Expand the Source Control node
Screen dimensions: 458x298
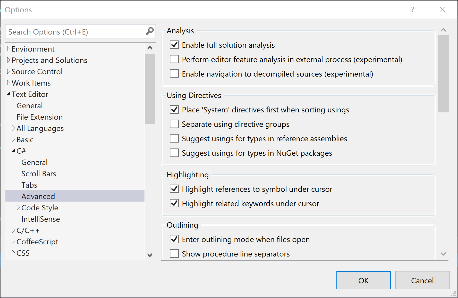coord(9,71)
